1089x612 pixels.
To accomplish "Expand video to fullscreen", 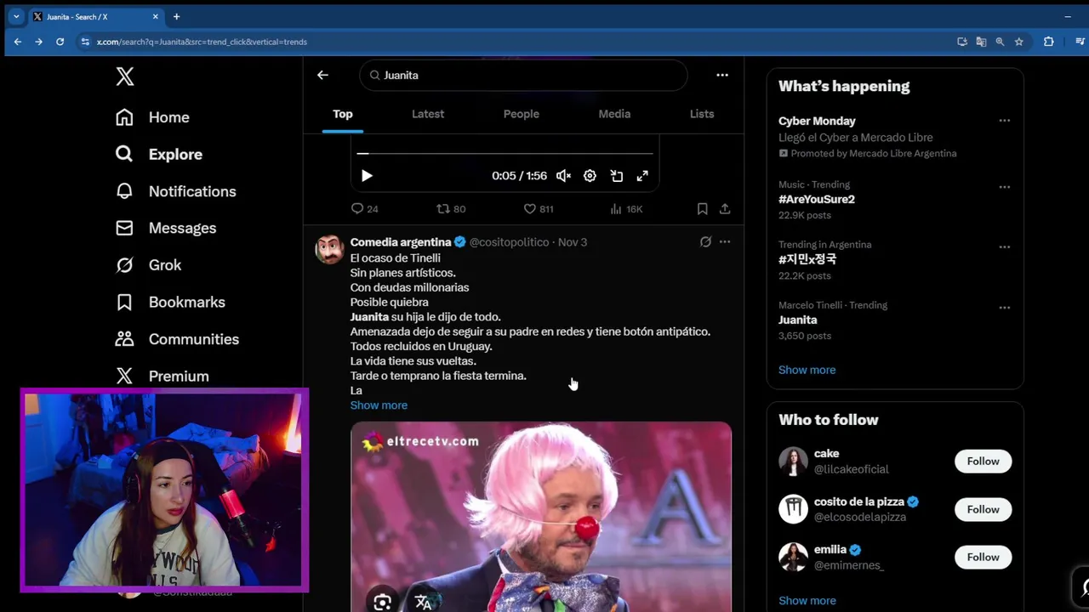I will point(642,176).
